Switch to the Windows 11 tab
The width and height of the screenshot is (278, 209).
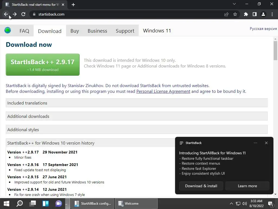click(157, 30)
